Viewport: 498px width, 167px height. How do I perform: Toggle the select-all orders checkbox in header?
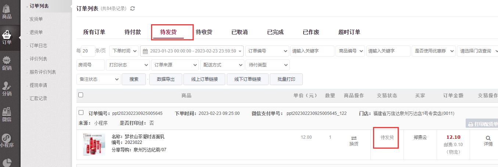pos(81,95)
